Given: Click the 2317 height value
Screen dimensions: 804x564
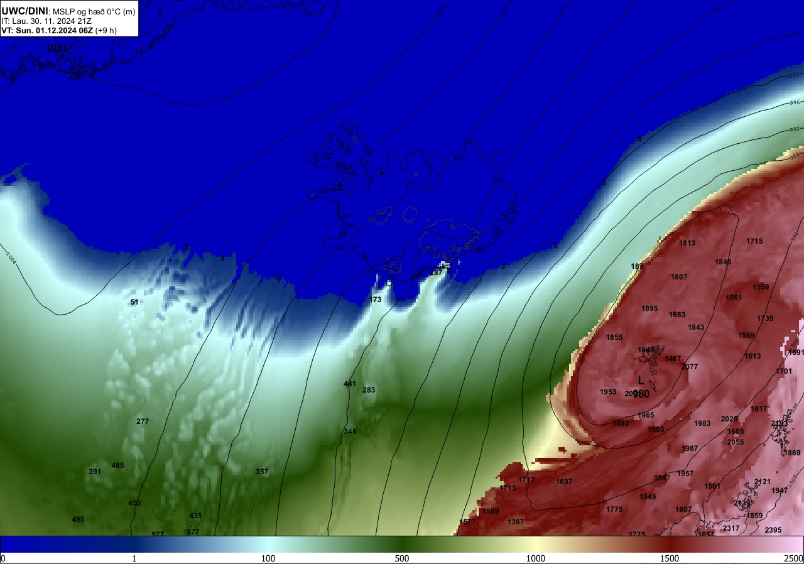Looking at the screenshot, I should (731, 528).
